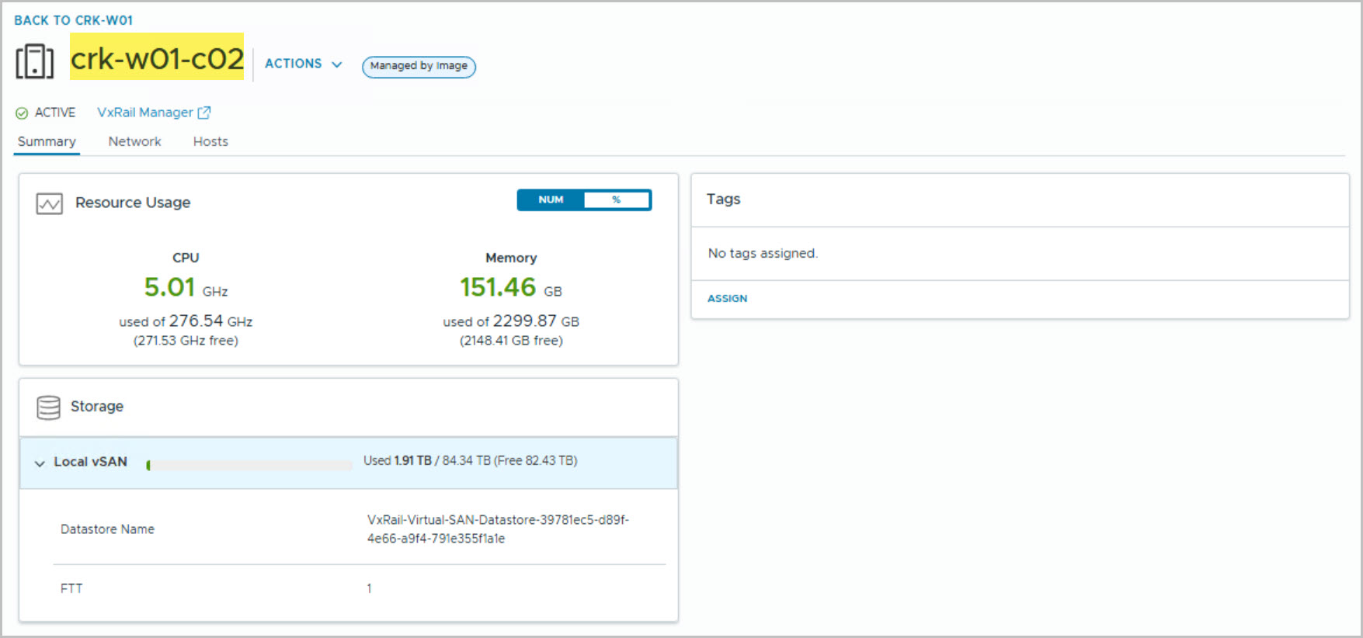Open the VxRail Manager link
The height and width of the screenshot is (638, 1363).
[144, 113]
